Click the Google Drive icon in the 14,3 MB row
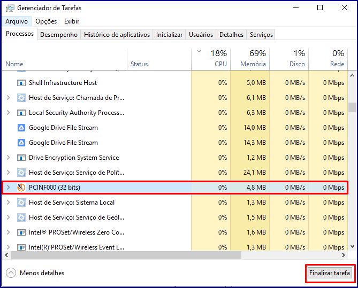 tap(21, 143)
